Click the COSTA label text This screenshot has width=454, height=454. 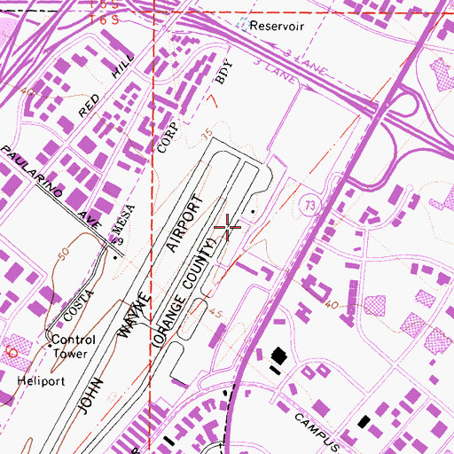tap(79, 306)
